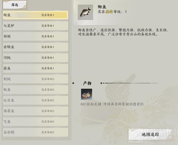Click the highlighted skill name in 需求等级
Viewport: 178px width, 145px height.
click(109, 12)
